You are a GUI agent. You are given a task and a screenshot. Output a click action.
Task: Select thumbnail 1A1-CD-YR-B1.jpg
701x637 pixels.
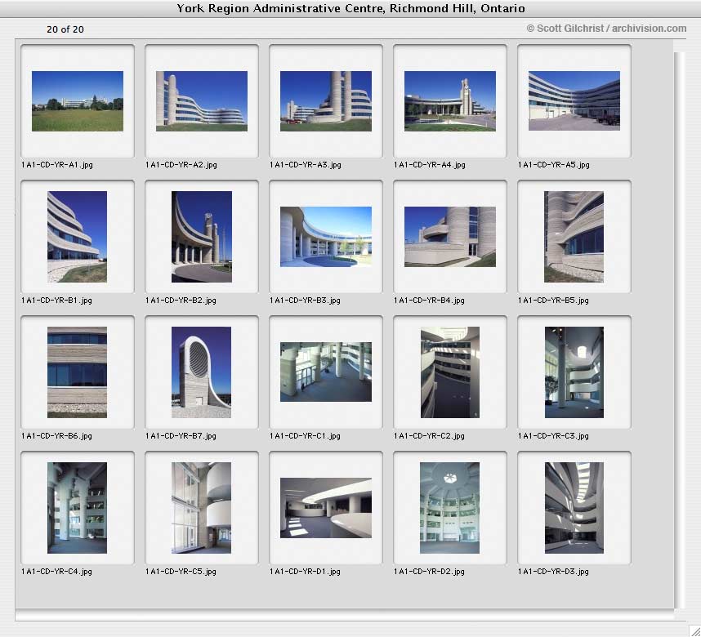click(78, 237)
